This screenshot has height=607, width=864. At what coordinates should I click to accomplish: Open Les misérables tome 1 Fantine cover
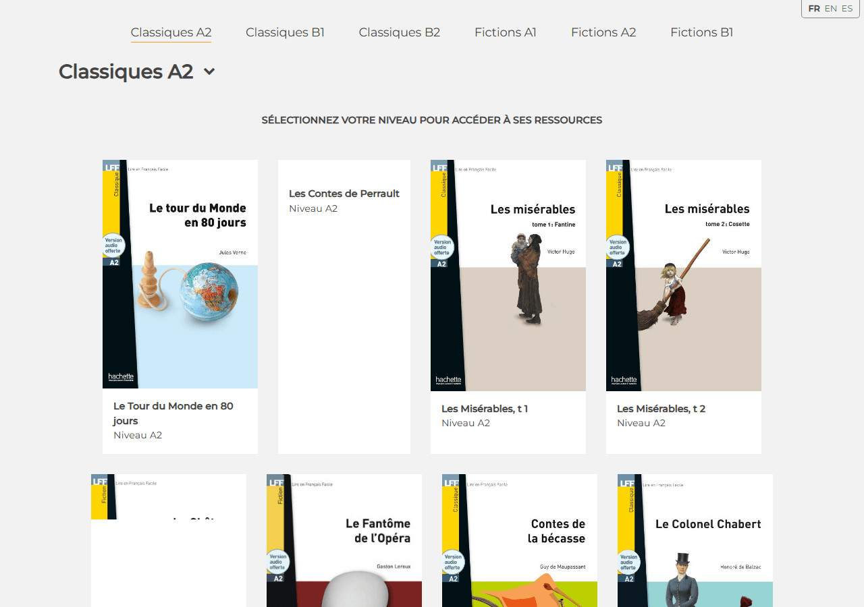pyautogui.click(x=508, y=275)
